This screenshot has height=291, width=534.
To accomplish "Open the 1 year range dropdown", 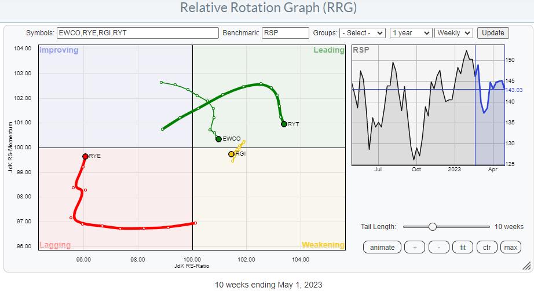I will pyautogui.click(x=411, y=33).
